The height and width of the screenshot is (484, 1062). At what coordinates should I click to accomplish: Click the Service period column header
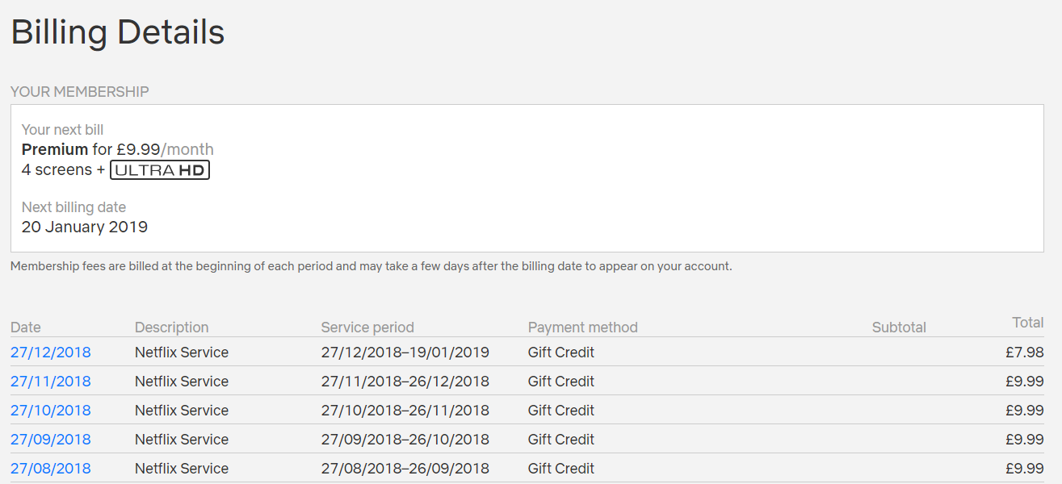(367, 328)
